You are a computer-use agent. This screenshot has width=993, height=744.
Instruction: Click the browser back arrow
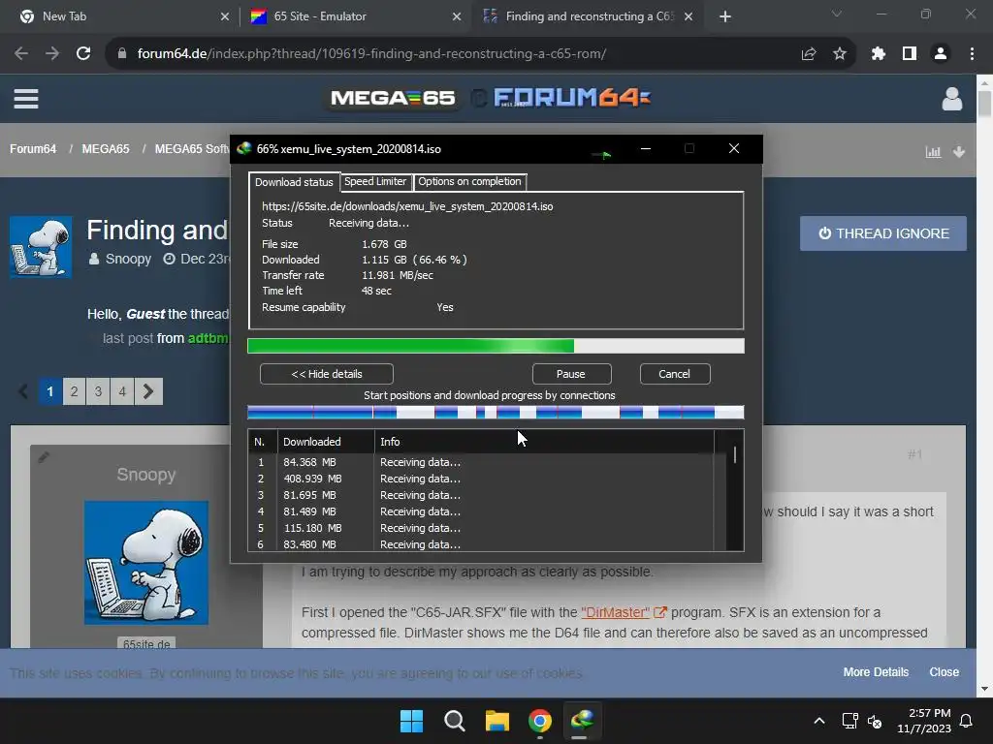pos(21,54)
